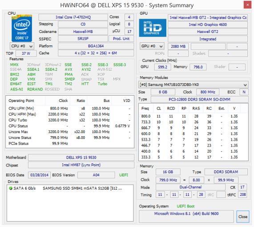Click the RDRAND feature label
The image size is (254, 227).
click(x=35, y=89)
